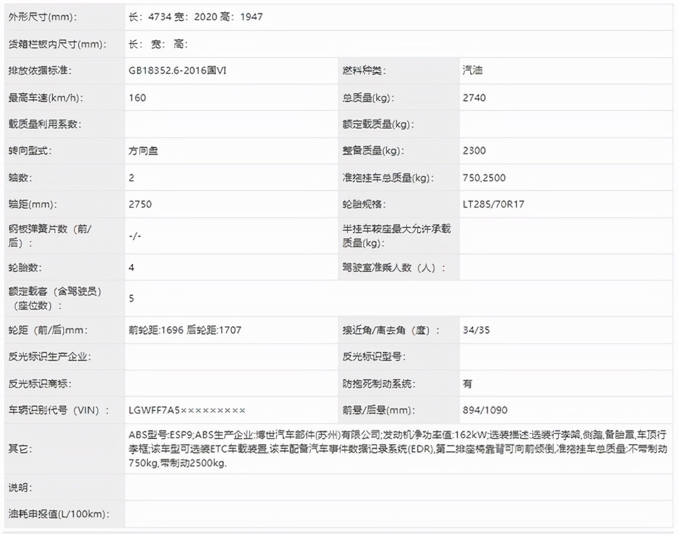Select the fuel type value 汽油

tap(472, 70)
